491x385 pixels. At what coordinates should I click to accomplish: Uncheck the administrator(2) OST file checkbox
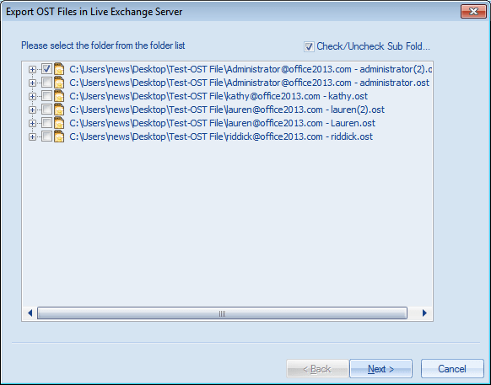pos(46,69)
